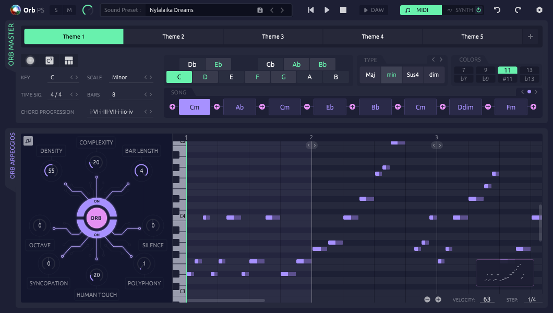The image size is (553, 313).
Task: Click the C7 chord view icon
Action: (50, 61)
